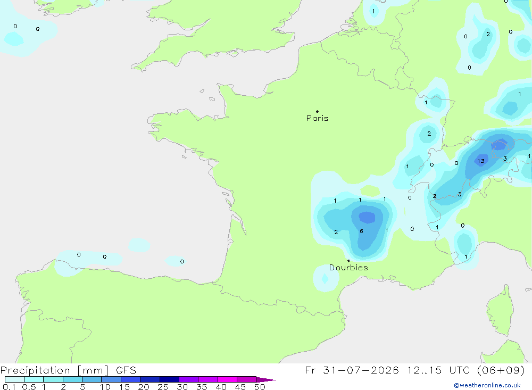Pick the 10–15 mm blue legend swatch

tap(111, 379)
